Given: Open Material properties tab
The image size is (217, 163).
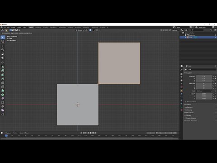Looking at the screenshot, I should pos(181,110).
